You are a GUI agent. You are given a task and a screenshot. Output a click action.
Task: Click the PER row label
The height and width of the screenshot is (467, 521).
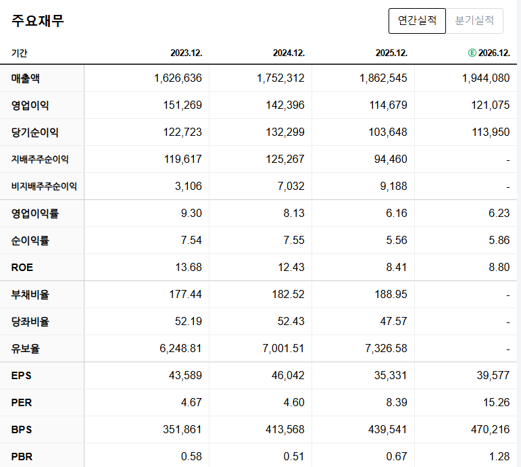(x=22, y=403)
